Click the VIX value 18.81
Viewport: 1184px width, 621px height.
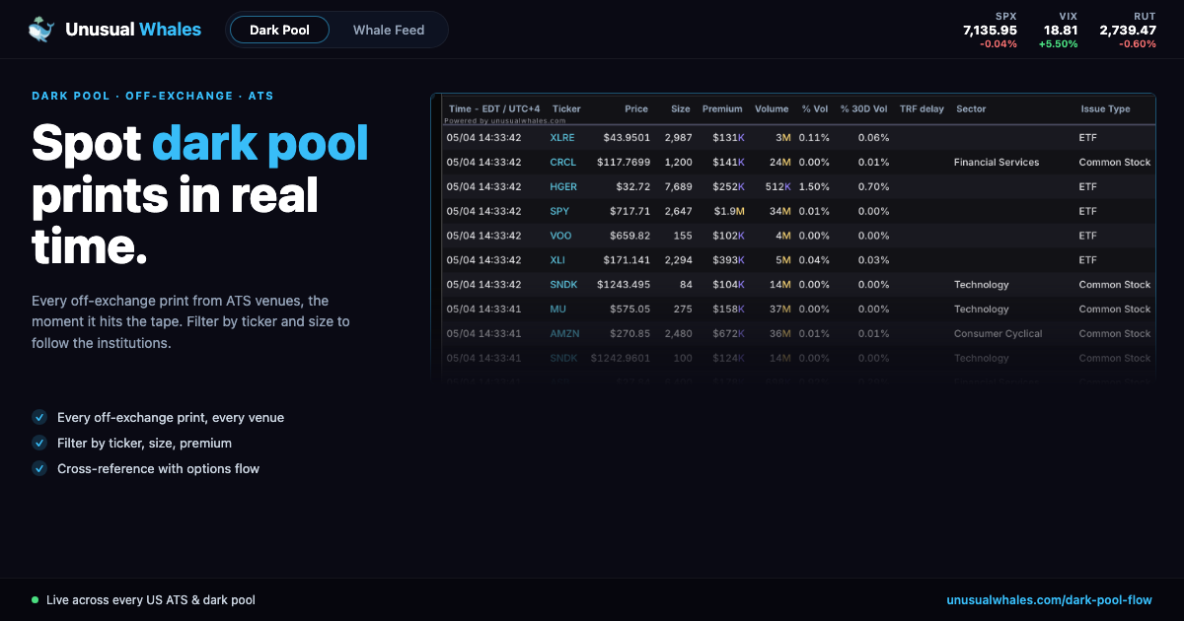[x=1061, y=31]
